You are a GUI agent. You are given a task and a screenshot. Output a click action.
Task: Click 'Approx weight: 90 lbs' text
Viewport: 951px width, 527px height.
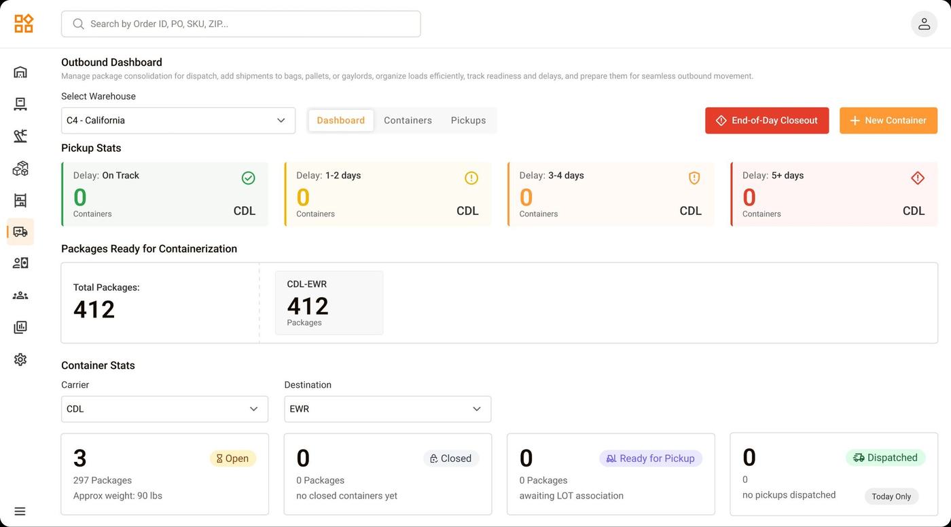point(118,496)
